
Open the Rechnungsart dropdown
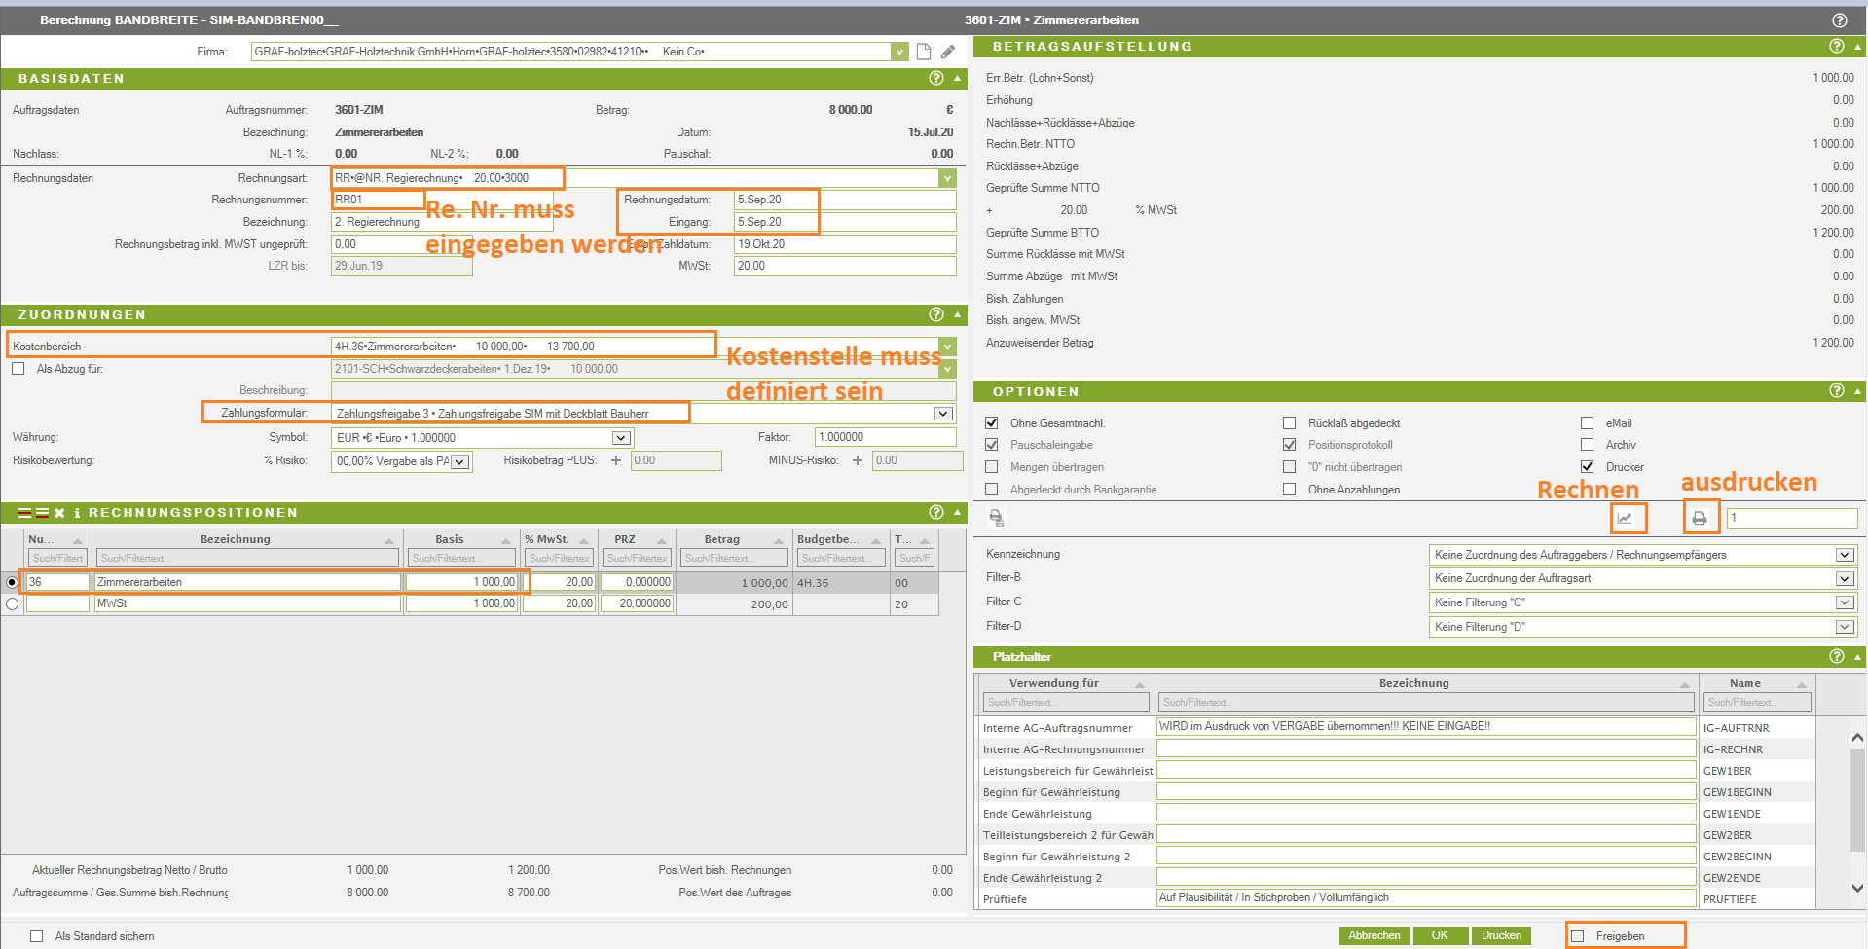946,178
